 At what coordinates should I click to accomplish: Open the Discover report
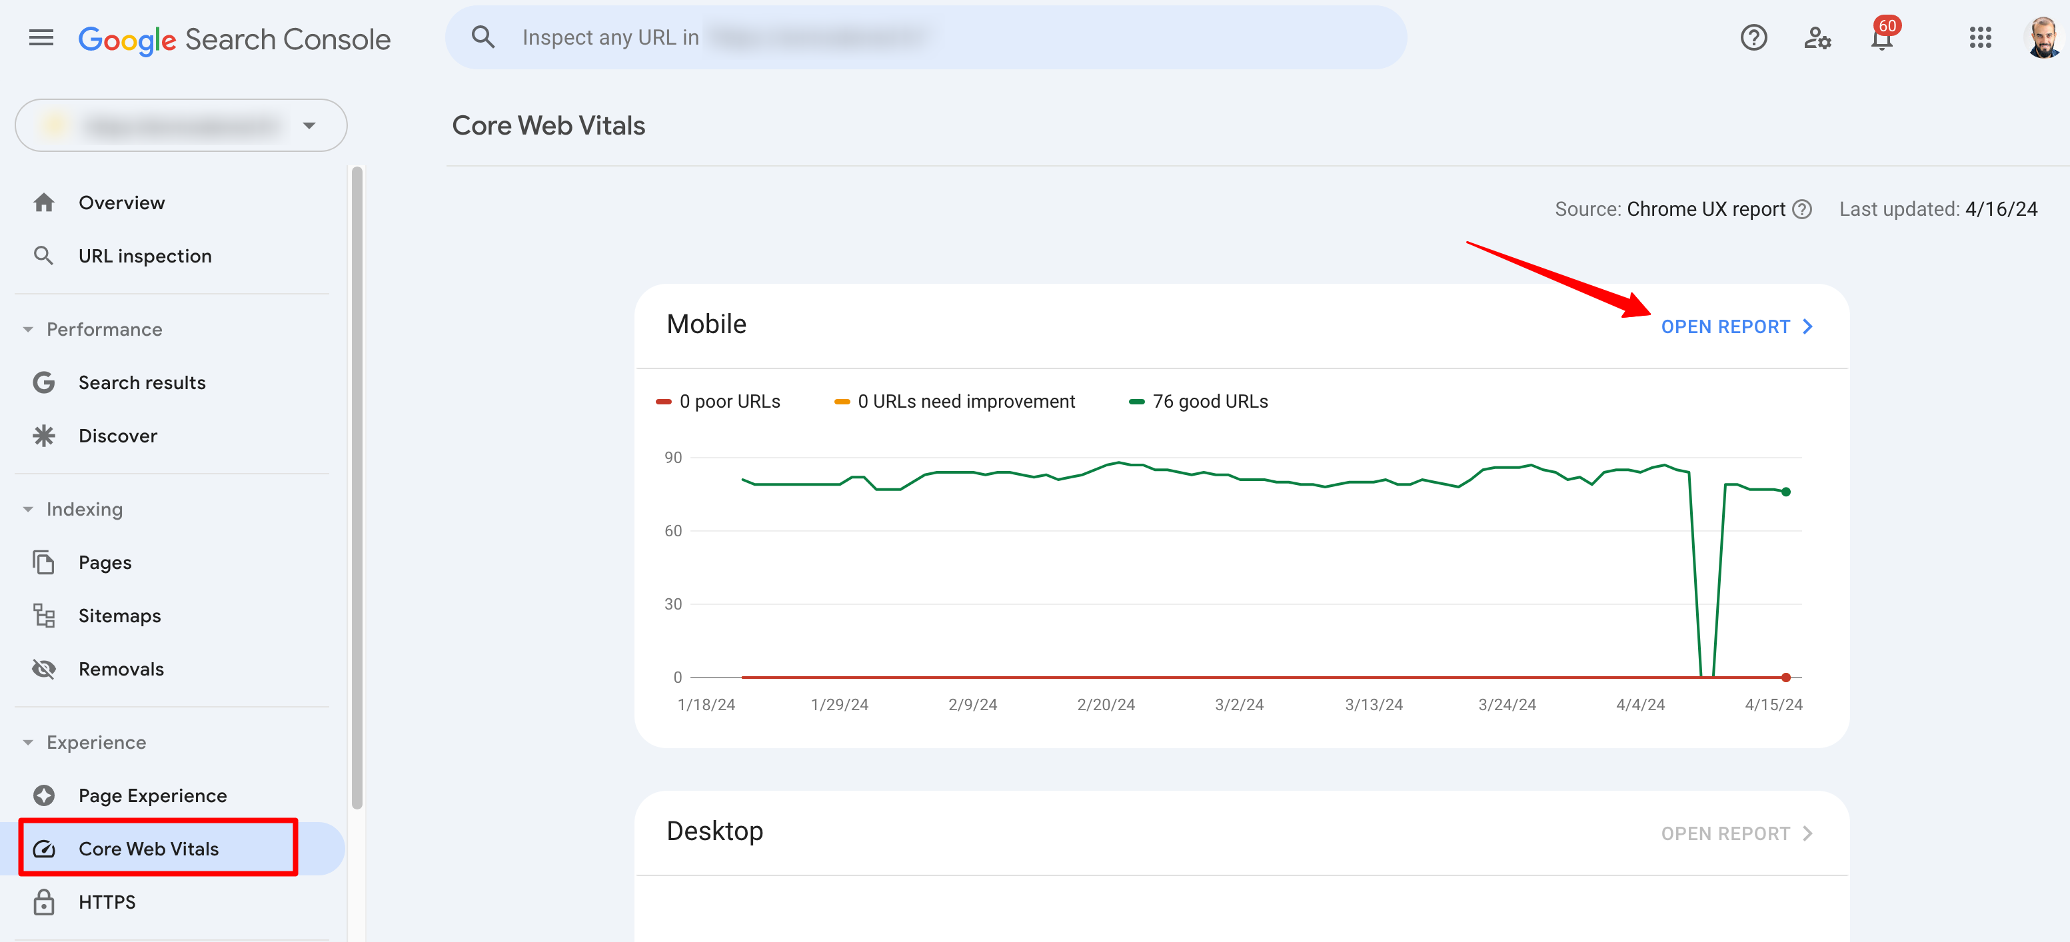coord(118,435)
